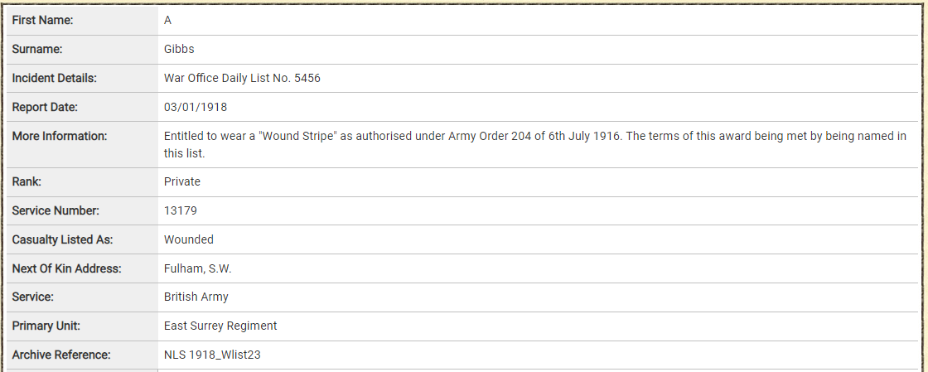Click East Surrey Regiment unit text
The width and height of the screenshot is (928, 372).
pos(220,326)
